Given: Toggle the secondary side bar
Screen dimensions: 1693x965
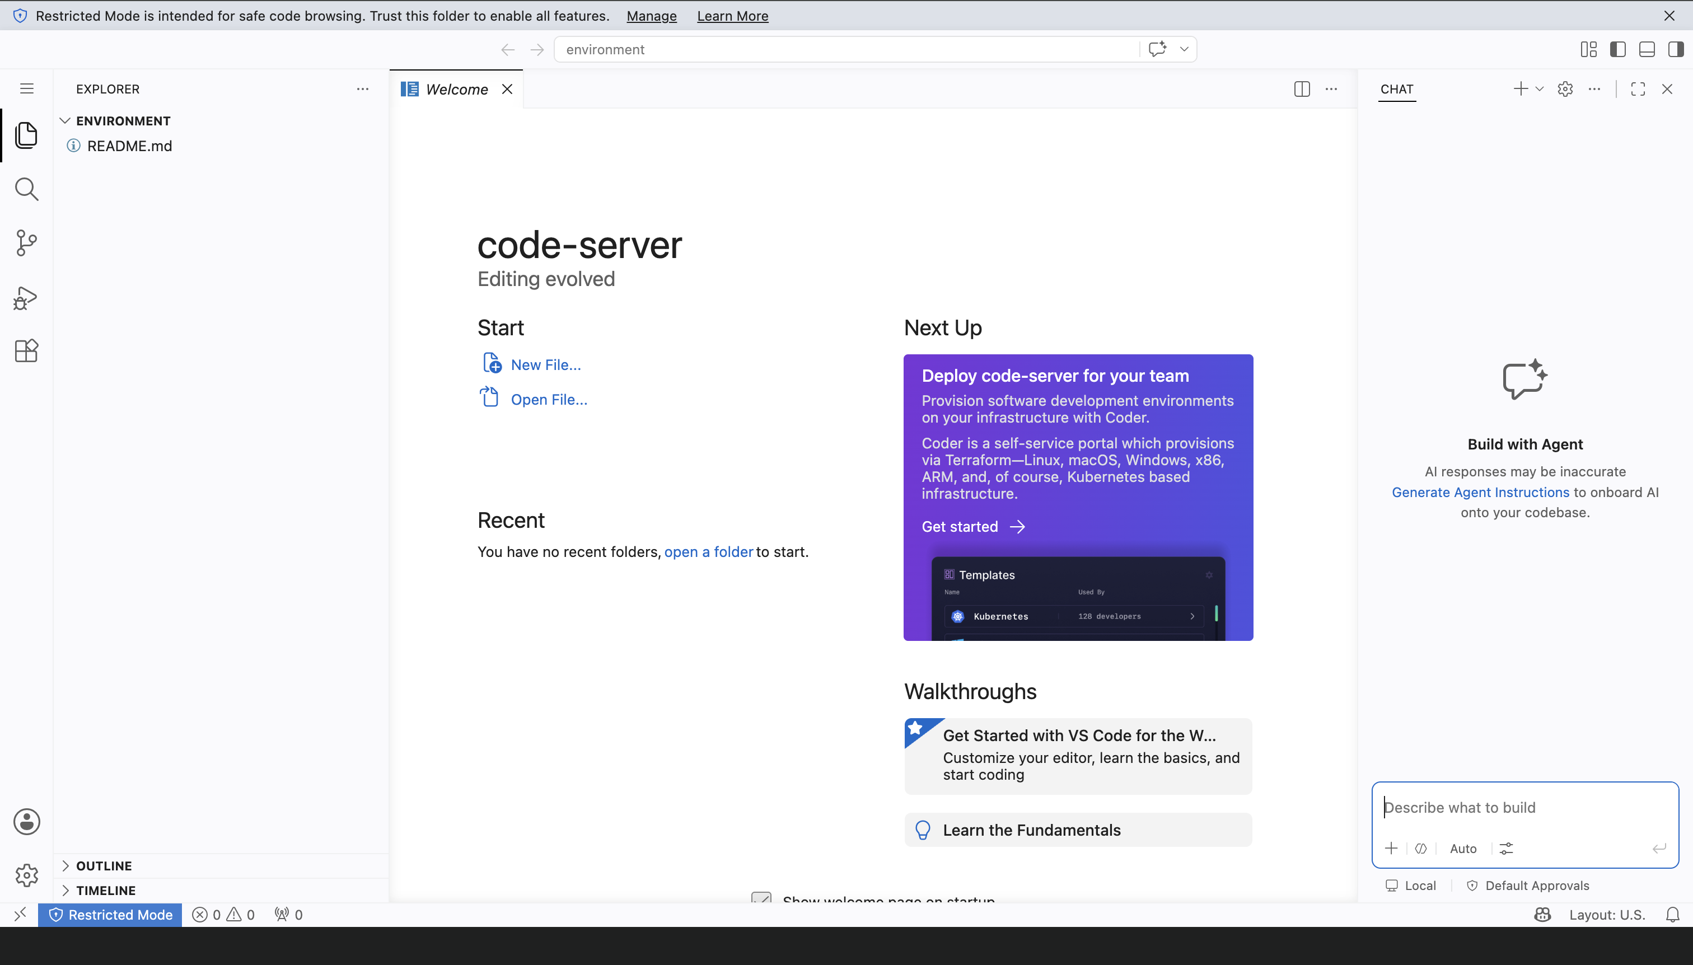Looking at the screenshot, I should click(x=1676, y=49).
